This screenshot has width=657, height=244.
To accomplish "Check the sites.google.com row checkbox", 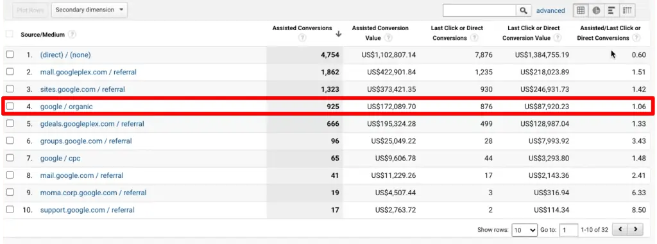I will point(10,89).
